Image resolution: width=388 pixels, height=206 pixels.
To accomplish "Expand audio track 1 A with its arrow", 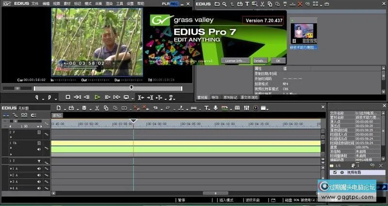I will [11, 169].
